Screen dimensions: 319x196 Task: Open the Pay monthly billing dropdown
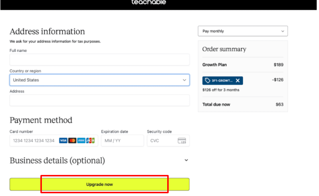pos(243,31)
